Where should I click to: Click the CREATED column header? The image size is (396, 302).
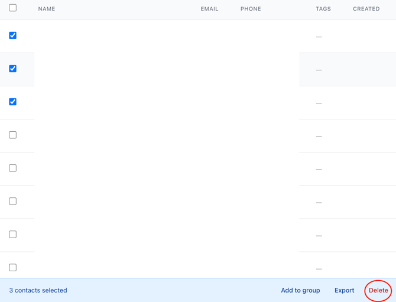pyautogui.click(x=366, y=9)
